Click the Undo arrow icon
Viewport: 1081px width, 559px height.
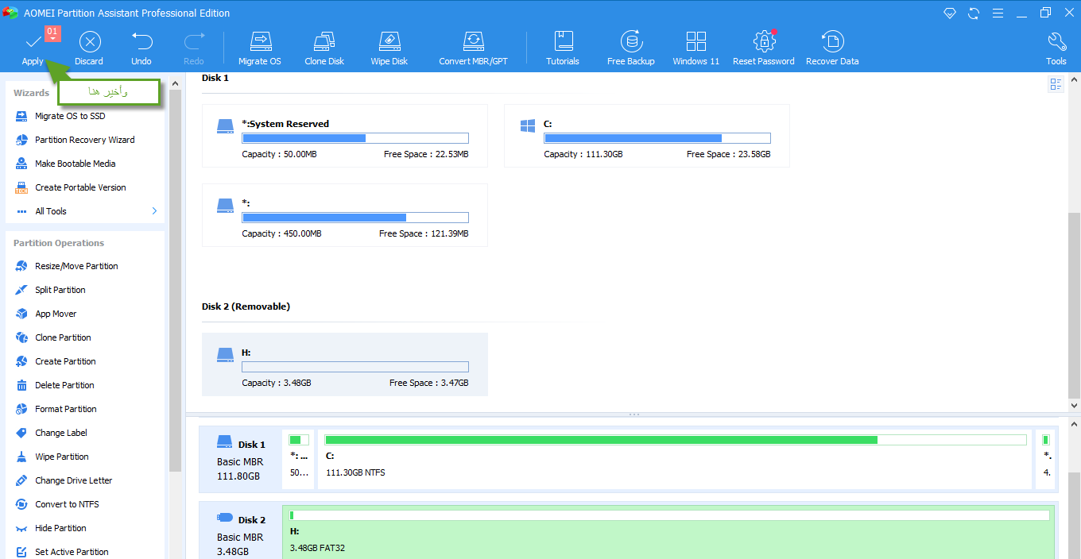[141, 41]
